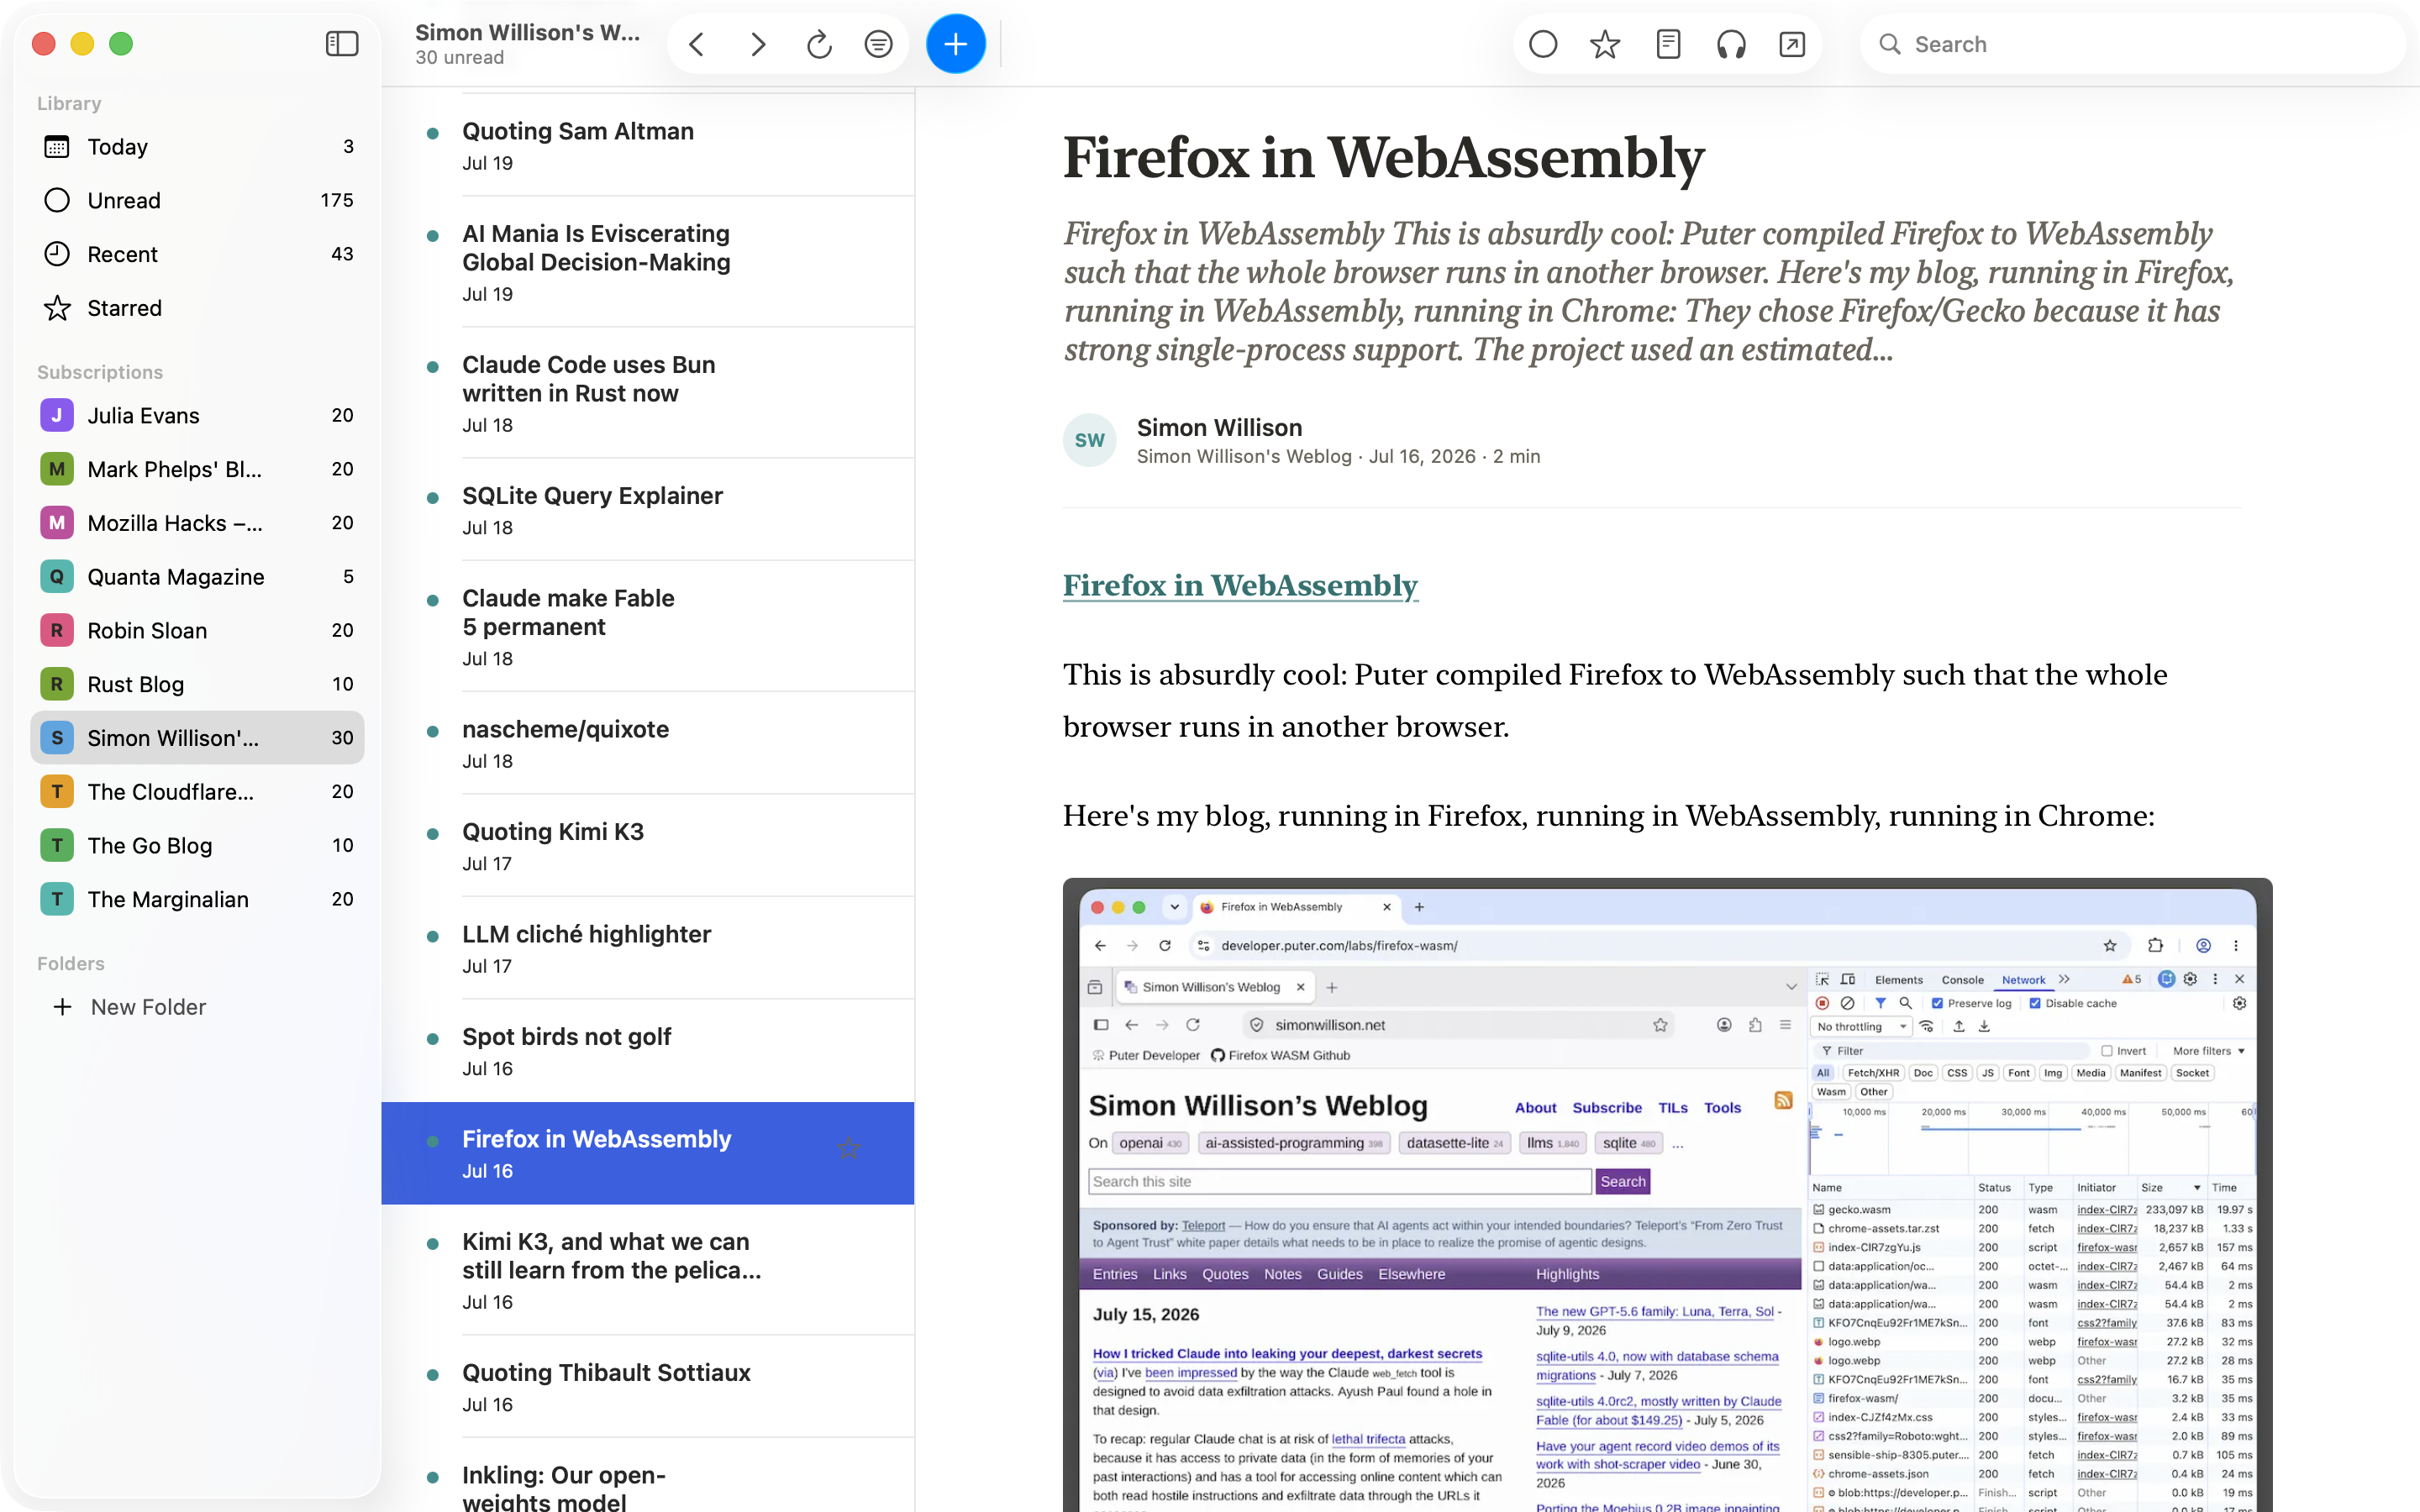The image size is (2420, 1512).
Task: Click the unread dot beside 'SQLite Query Explainer'
Action: (433, 498)
